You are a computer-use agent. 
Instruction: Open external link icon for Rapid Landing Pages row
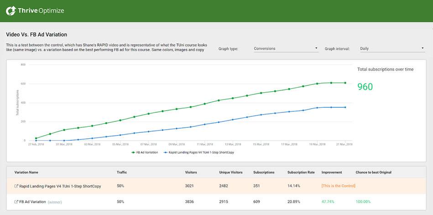tap(16, 186)
